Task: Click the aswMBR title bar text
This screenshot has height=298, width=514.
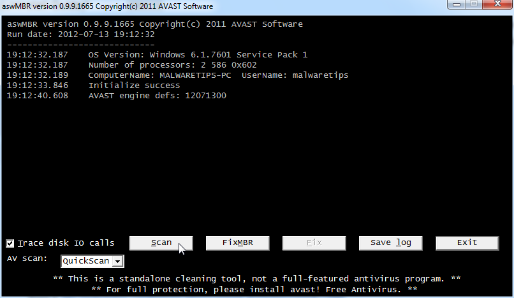Action: click(108, 6)
